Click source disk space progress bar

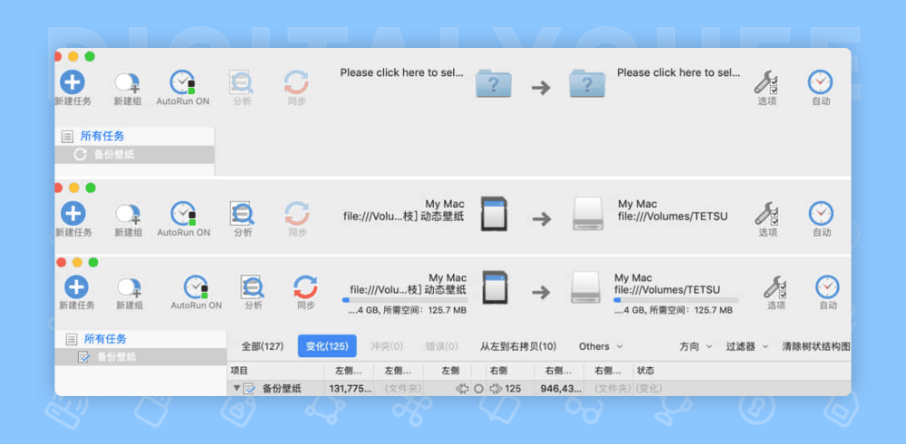[x=404, y=300]
